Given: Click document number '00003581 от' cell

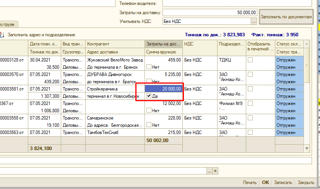Looking at the screenshot, I should [x=14, y=89].
